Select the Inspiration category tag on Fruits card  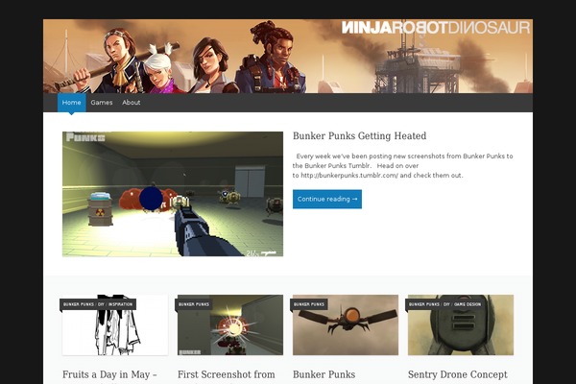[120, 304]
